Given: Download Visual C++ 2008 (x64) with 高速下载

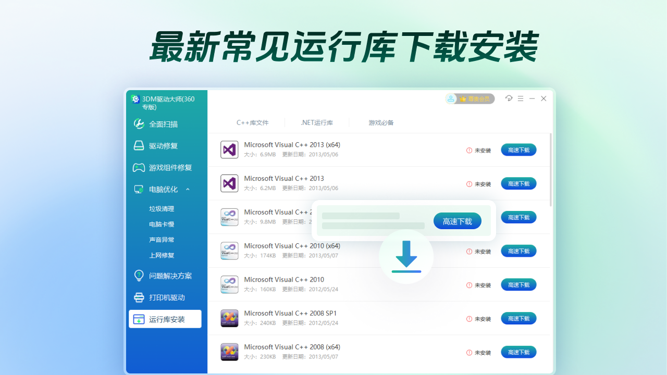Looking at the screenshot, I should (518, 352).
